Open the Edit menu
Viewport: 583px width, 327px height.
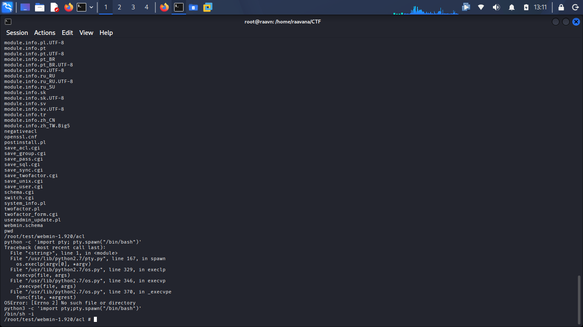click(67, 33)
